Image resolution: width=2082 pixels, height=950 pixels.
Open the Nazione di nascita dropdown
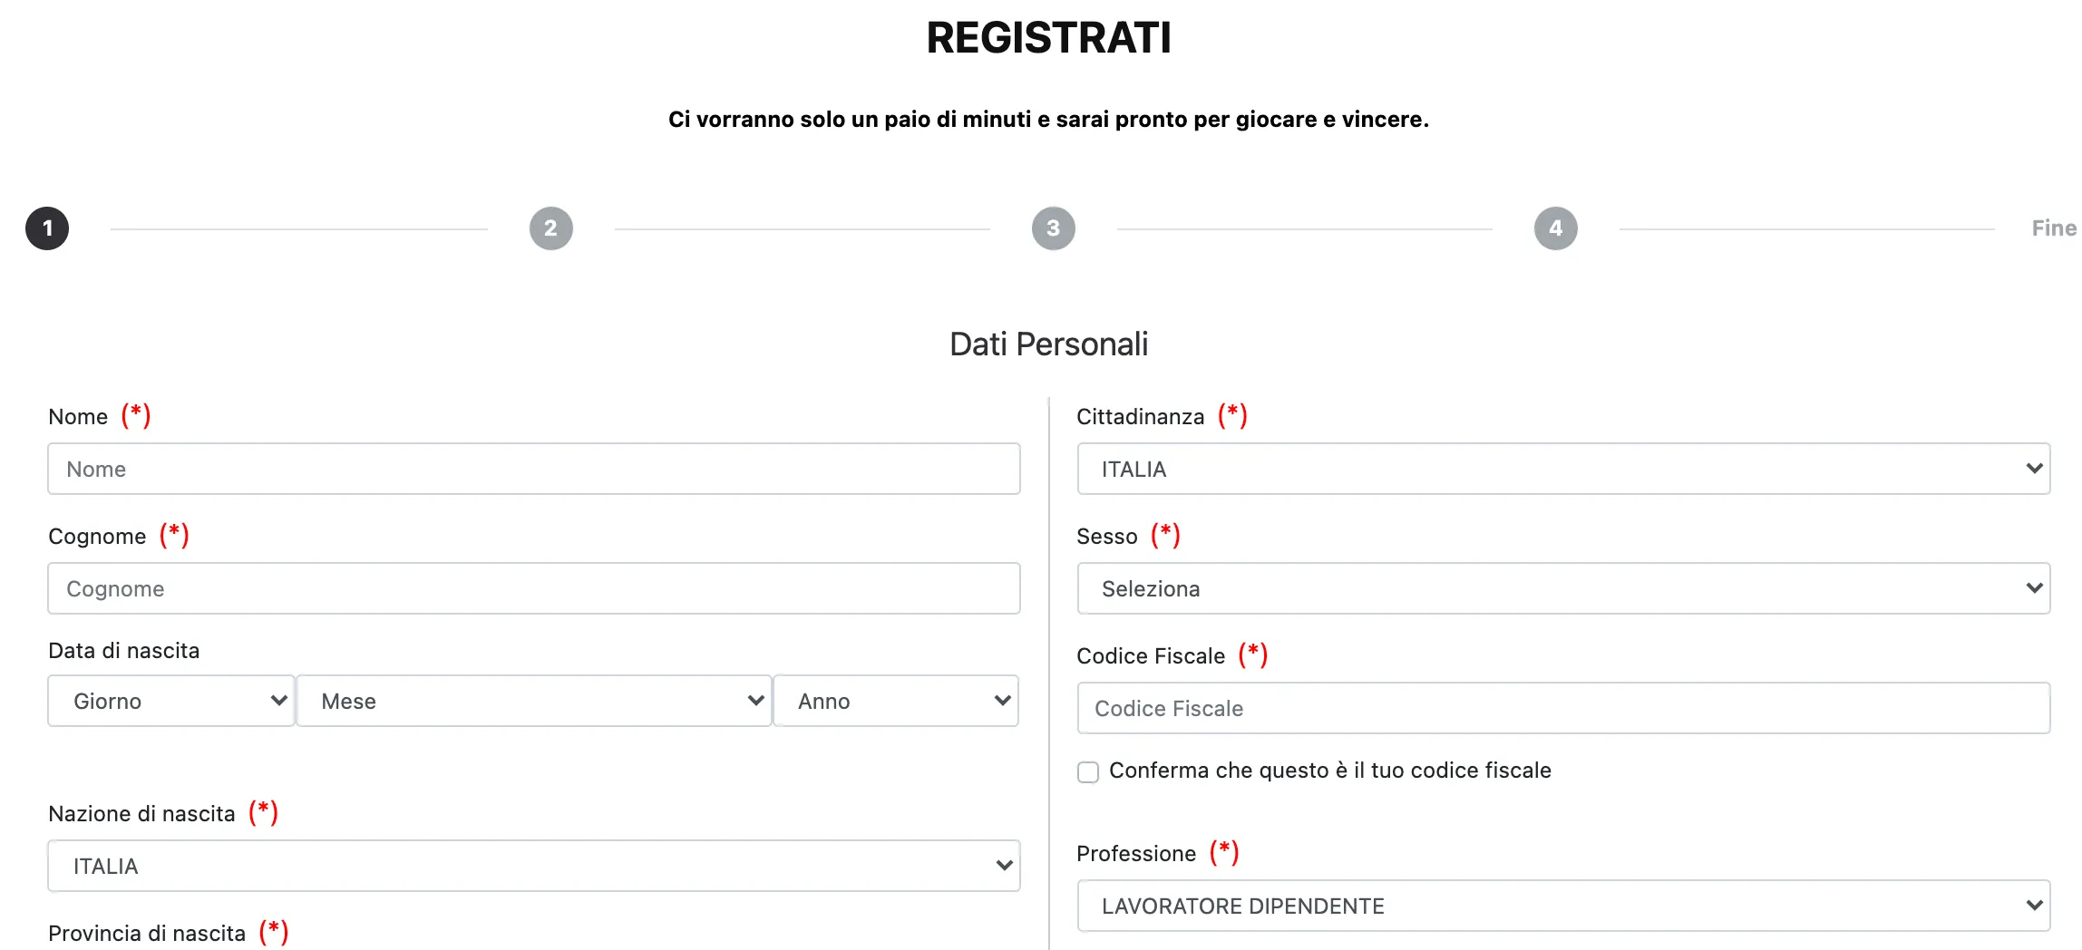click(x=533, y=866)
